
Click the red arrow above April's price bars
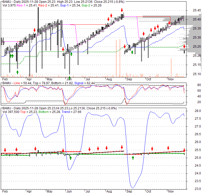[x=34, y=30]
